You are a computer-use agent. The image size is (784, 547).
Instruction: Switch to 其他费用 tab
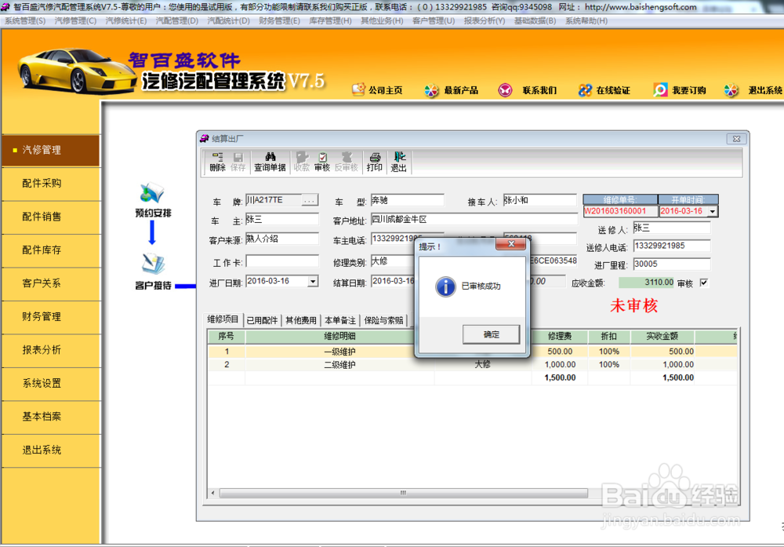point(301,320)
